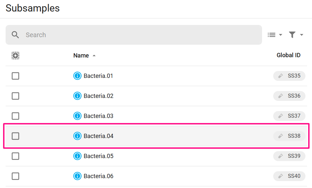View info for Bacteria.05
Image resolution: width=312 pixels, height=188 pixels.
77,156
